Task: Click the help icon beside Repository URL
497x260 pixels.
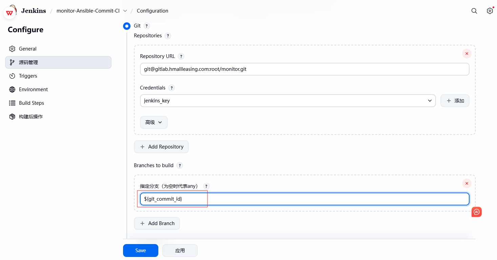Action: [x=181, y=56]
